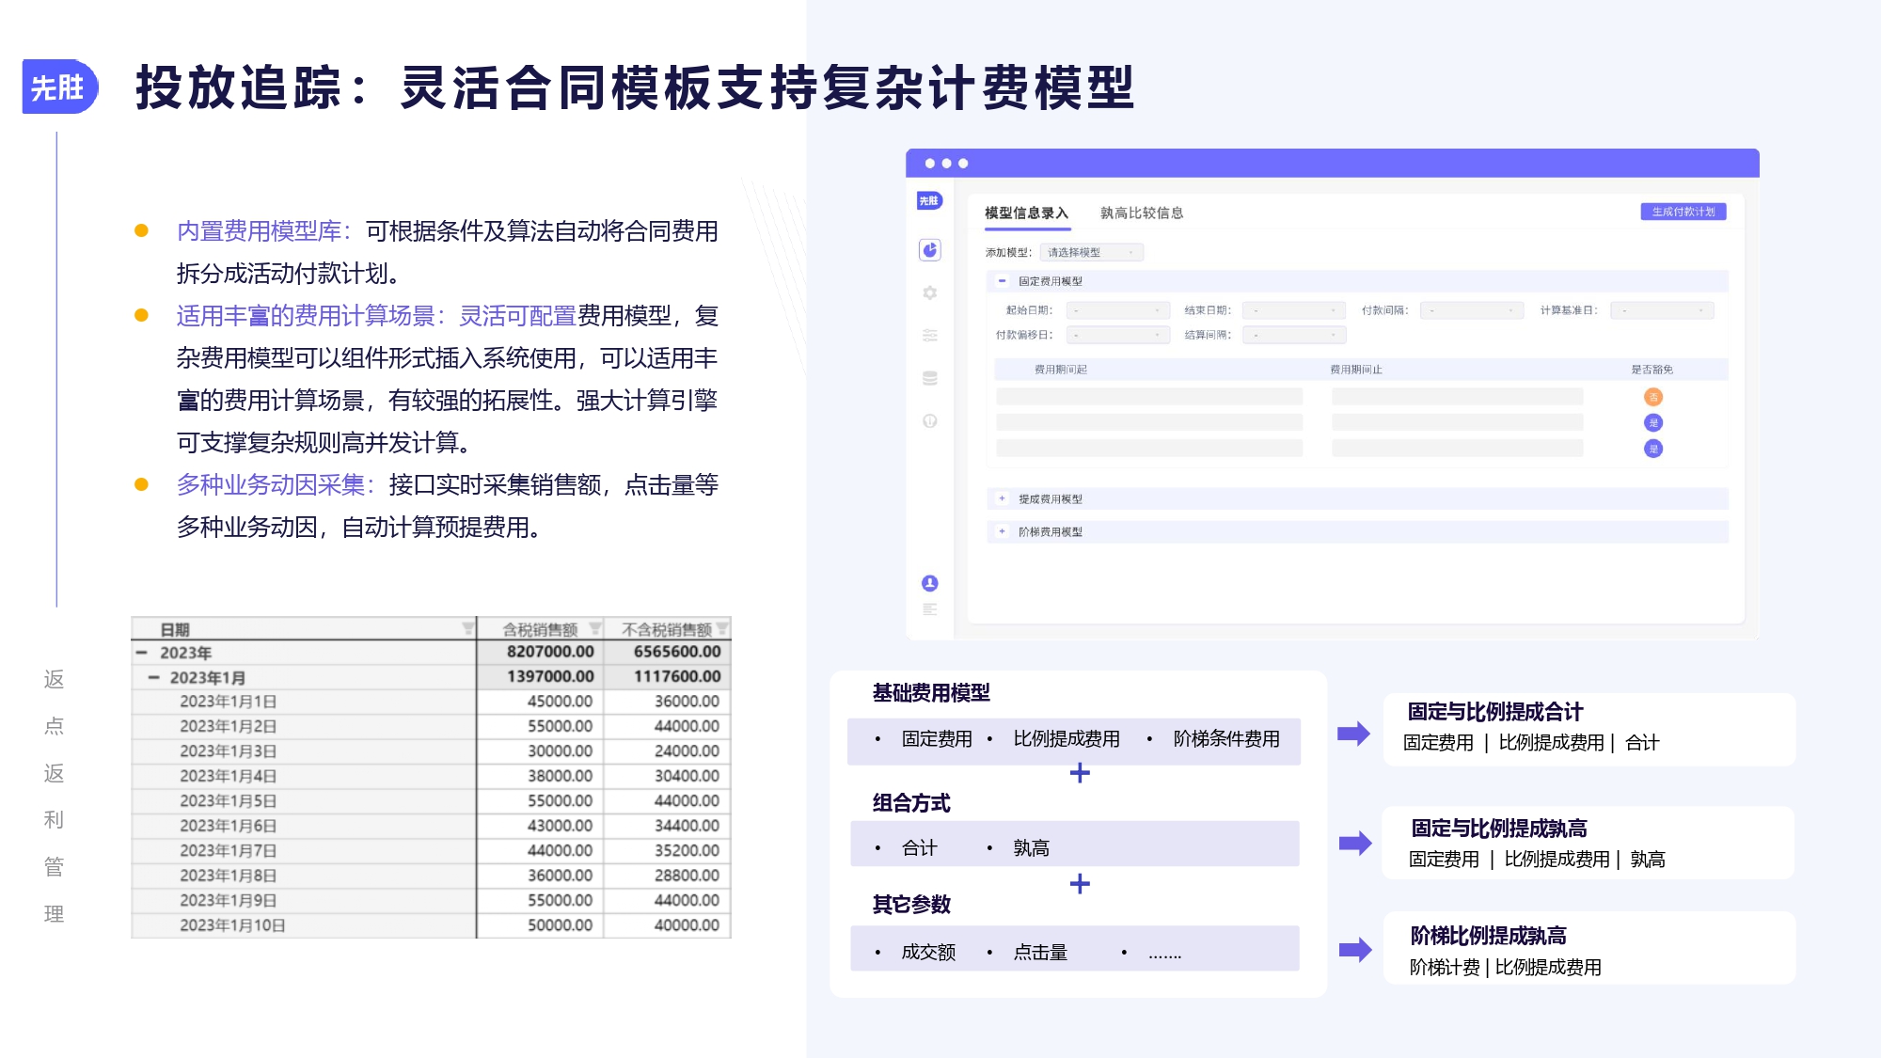This screenshot has width=1881, height=1058.
Task: Click the 是否豁免 column header
Action: [1652, 370]
